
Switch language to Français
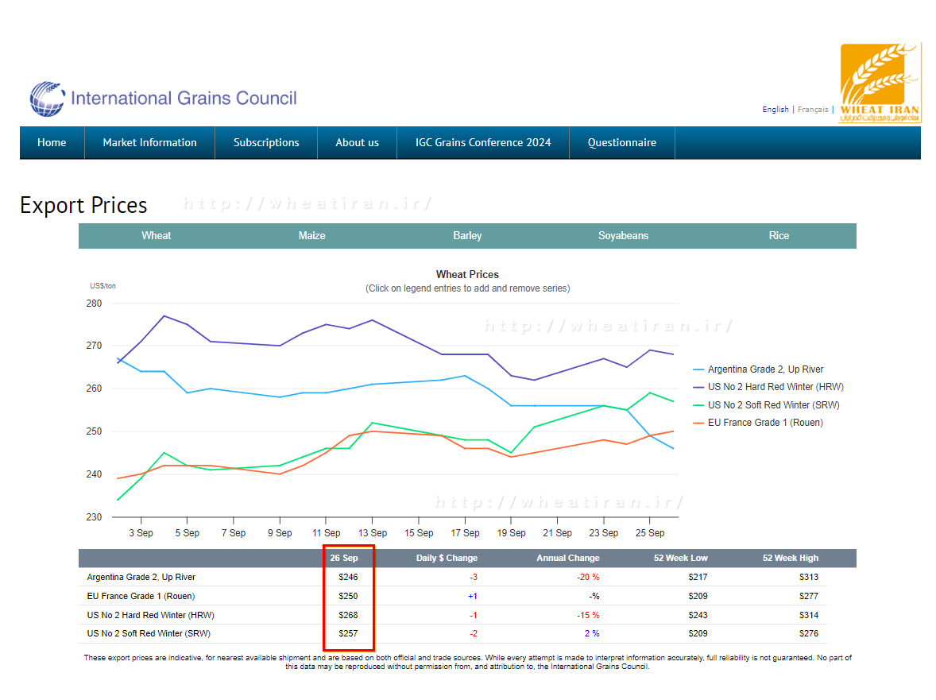[813, 109]
